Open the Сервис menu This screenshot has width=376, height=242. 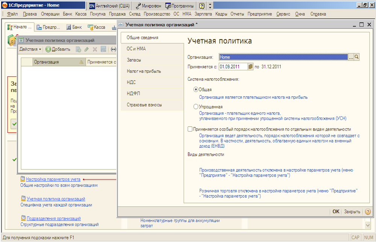283,14
